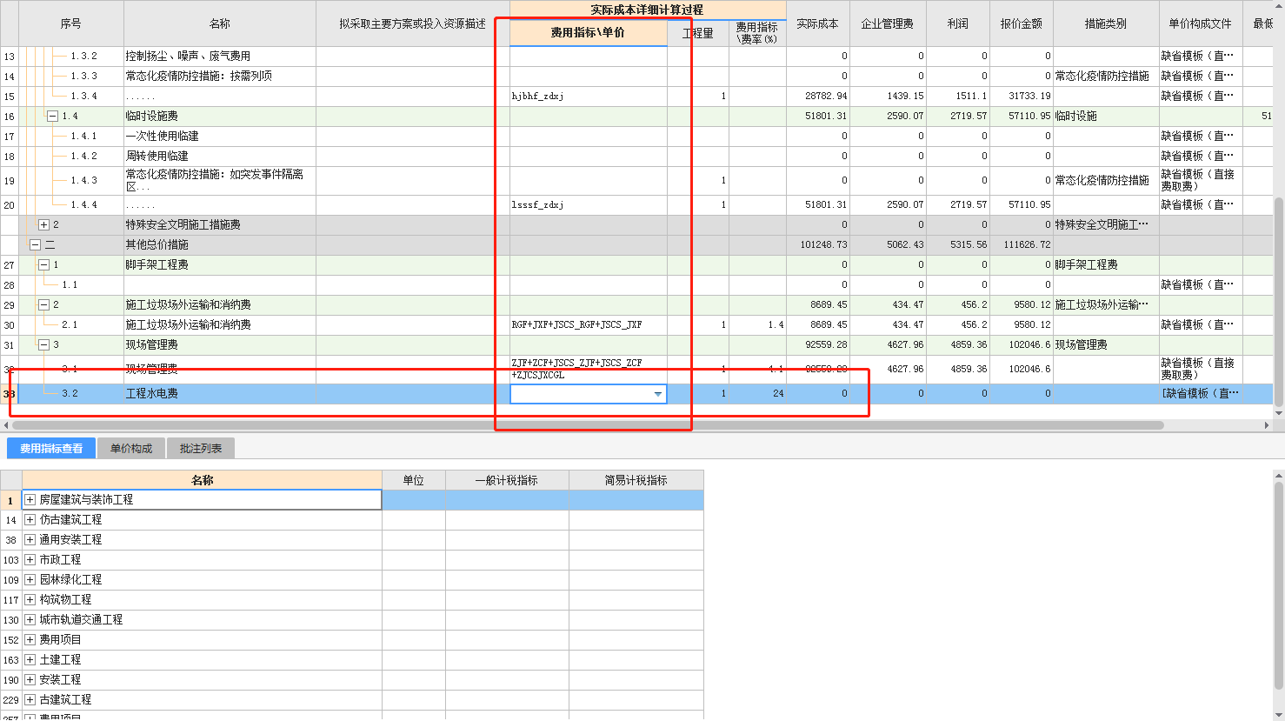The height and width of the screenshot is (721, 1285).
Task: Click the 单位 header in lower table
Action: pyautogui.click(x=414, y=480)
